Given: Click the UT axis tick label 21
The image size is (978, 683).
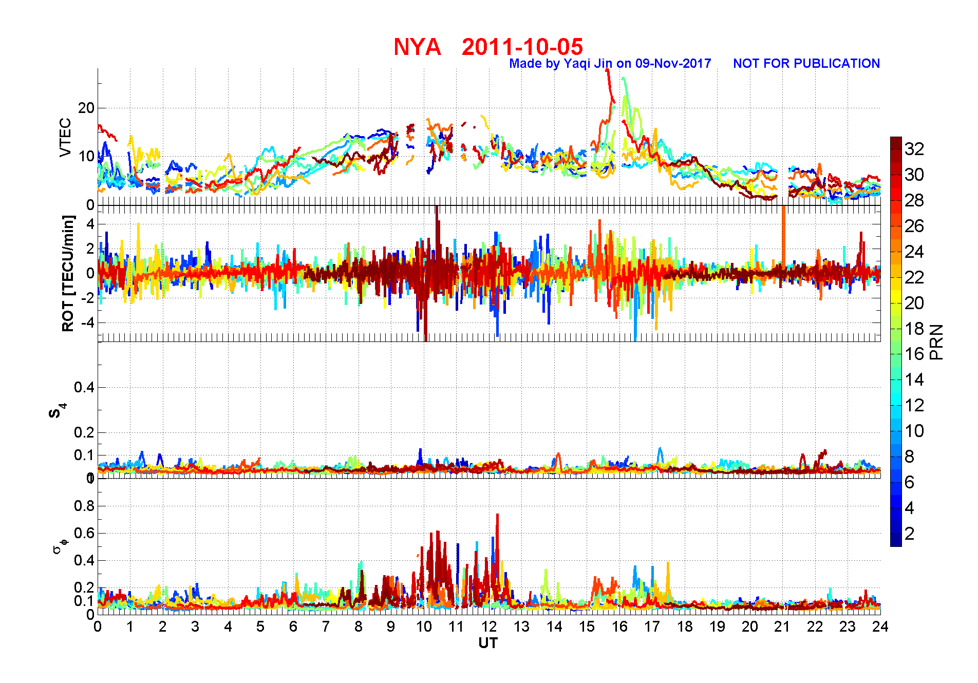Looking at the screenshot, I should point(782,627).
